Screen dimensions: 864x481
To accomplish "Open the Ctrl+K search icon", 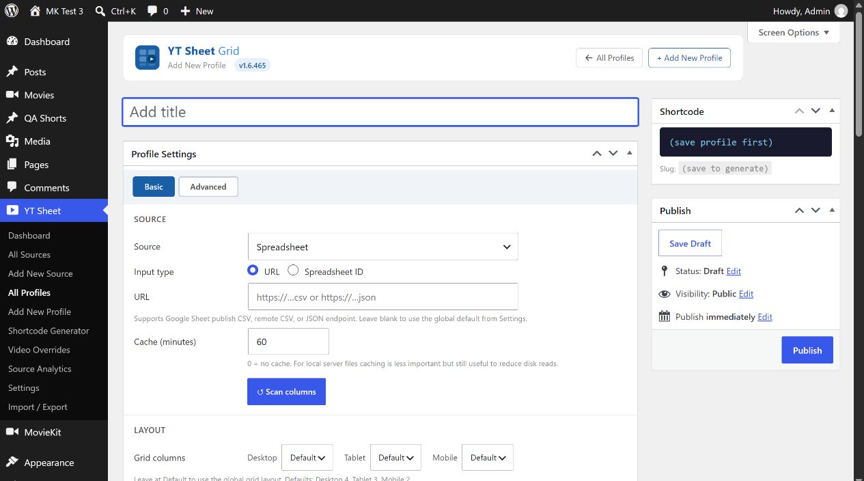I will (100, 11).
